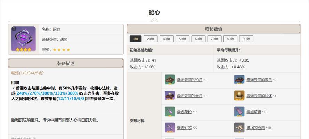Click the 雾虚灯芯 material icon
The width and height of the screenshot is (309, 139).
tap(170, 128)
